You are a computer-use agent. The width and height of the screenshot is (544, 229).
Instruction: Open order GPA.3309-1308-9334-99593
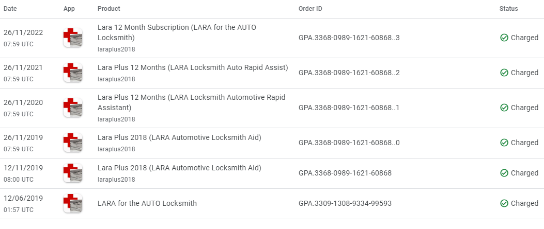pyautogui.click(x=345, y=203)
